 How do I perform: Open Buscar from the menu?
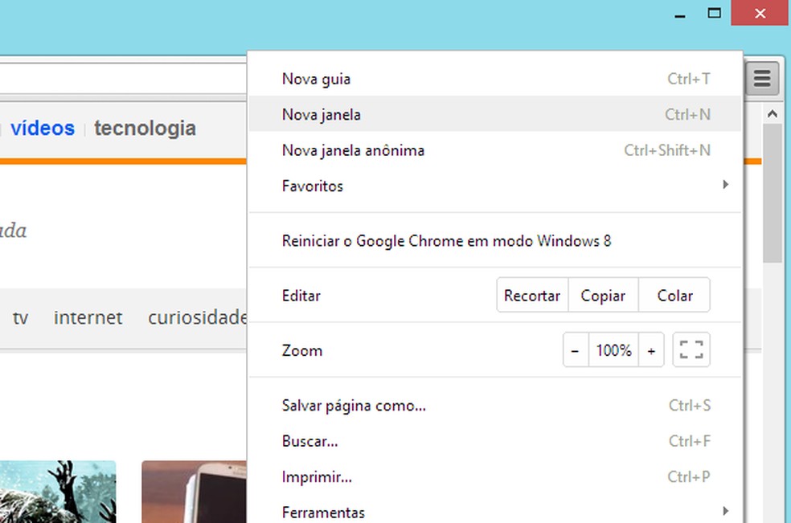pos(310,441)
